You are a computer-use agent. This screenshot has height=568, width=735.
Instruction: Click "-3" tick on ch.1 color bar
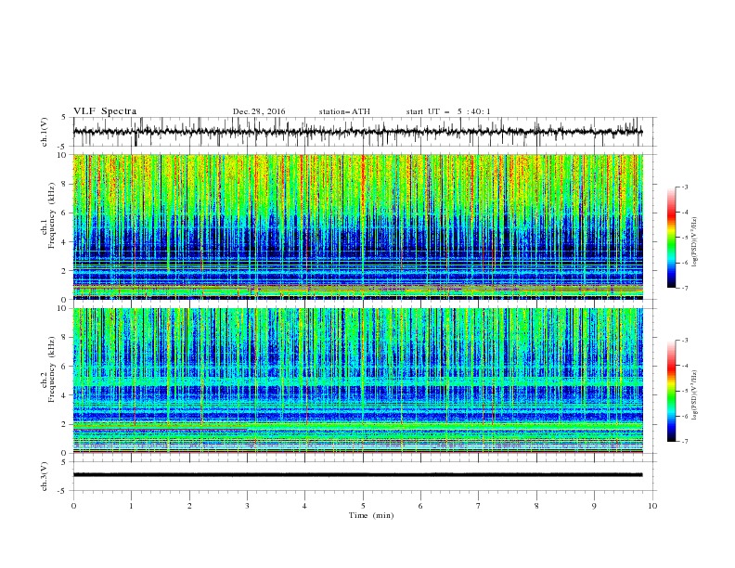pyautogui.click(x=685, y=187)
